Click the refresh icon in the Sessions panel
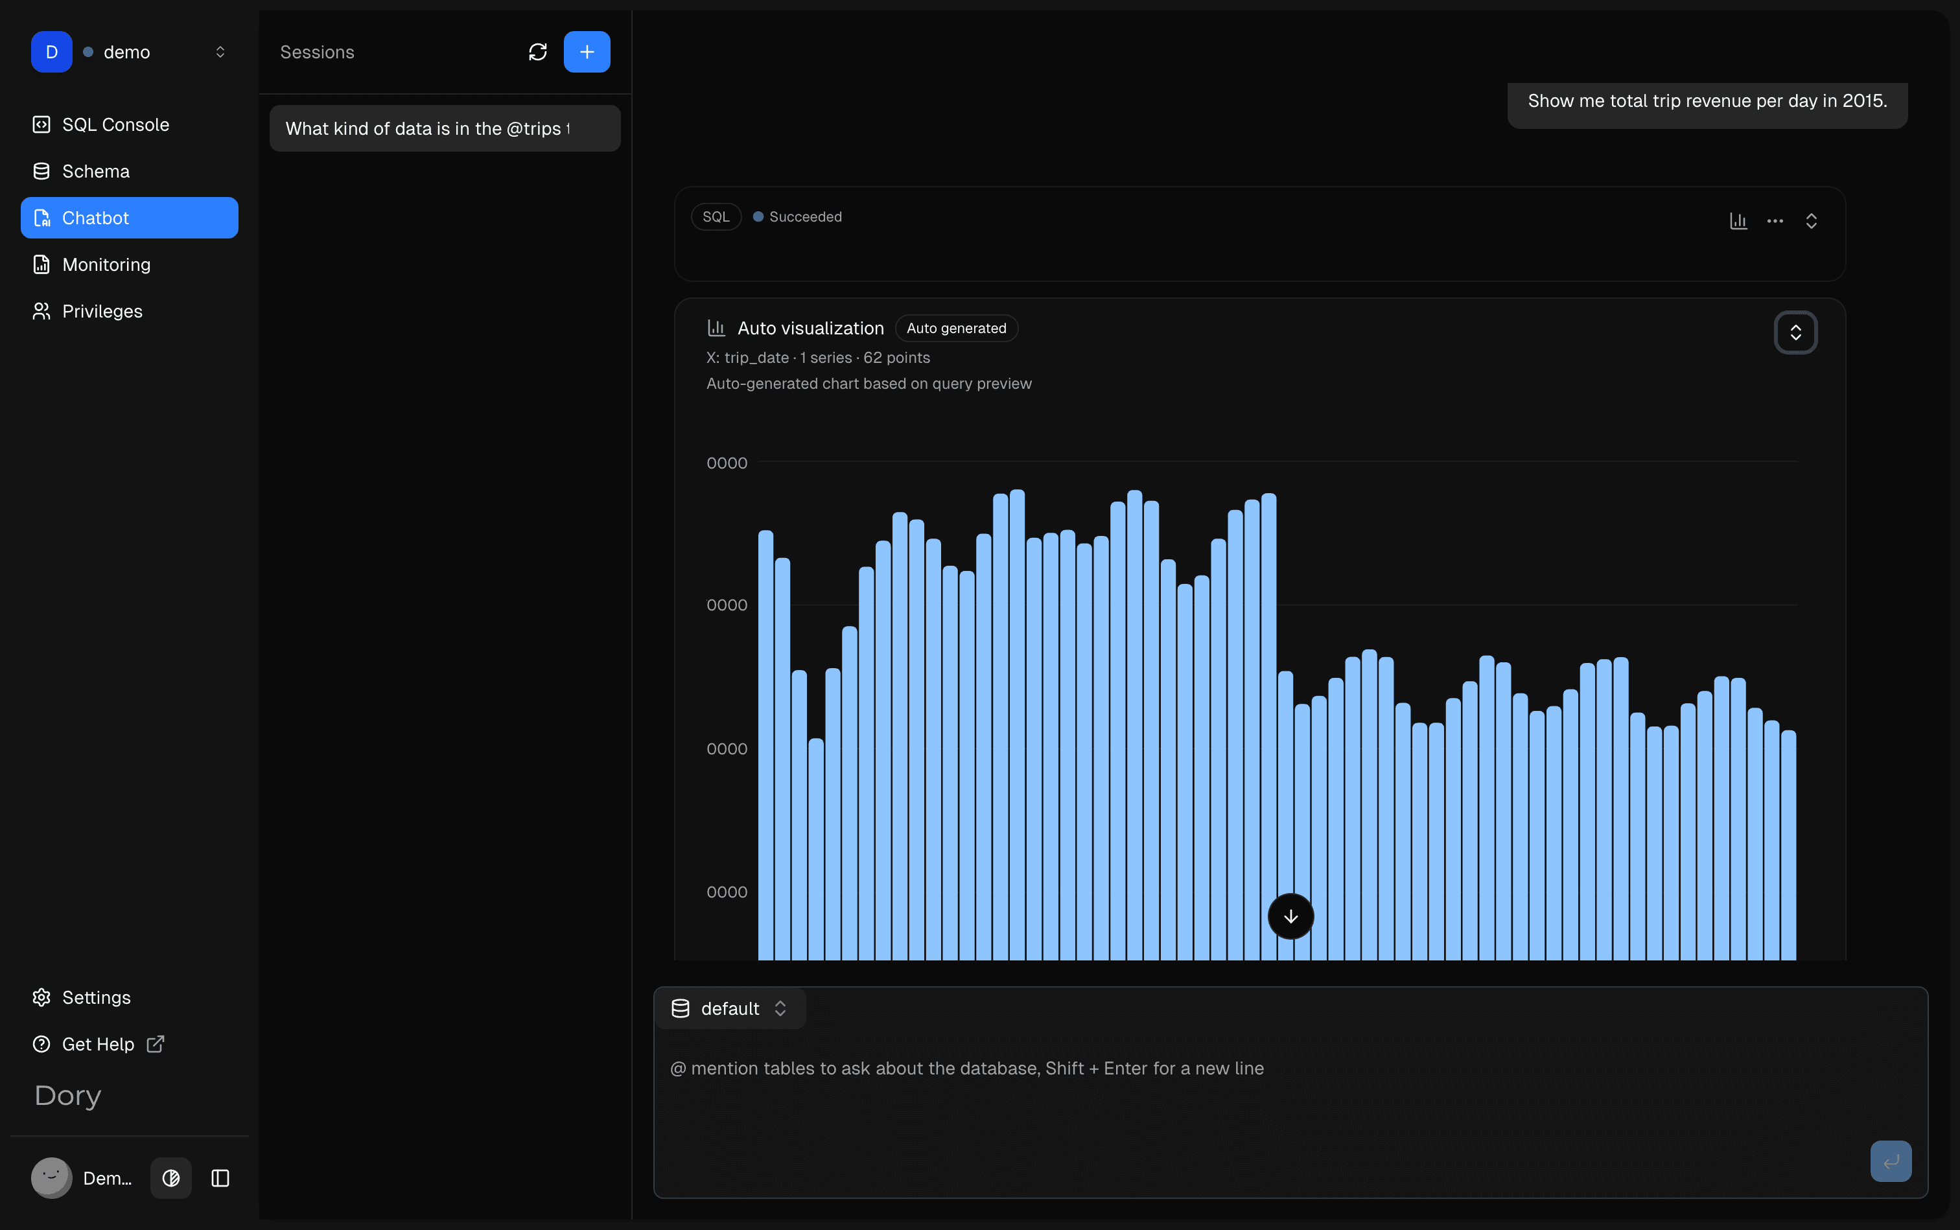1960x1230 pixels. click(x=537, y=51)
